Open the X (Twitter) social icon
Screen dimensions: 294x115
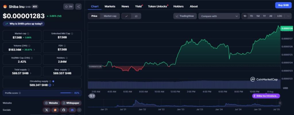pyautogui.click(x=47, y=110)
